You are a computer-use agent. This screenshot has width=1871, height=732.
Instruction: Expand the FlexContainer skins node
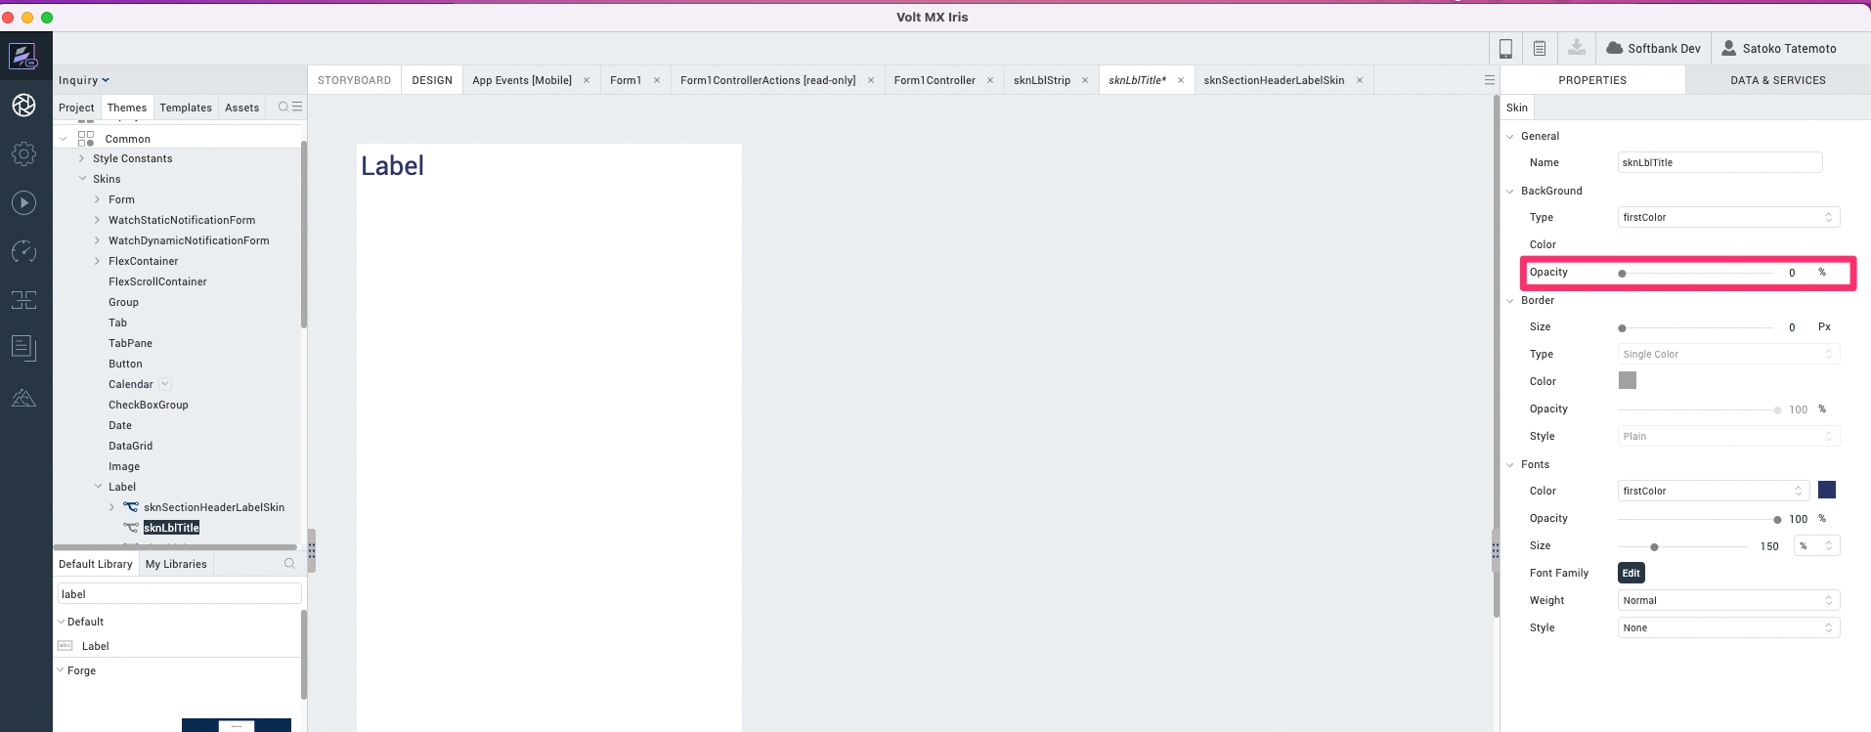97,261
